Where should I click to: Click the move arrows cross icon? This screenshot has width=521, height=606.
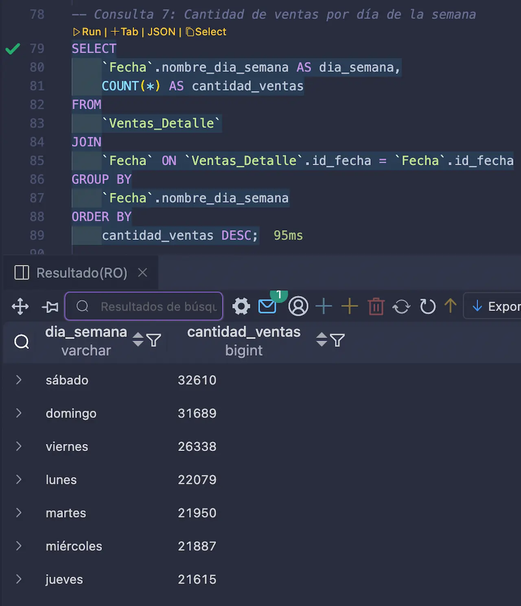click(20, 306)
